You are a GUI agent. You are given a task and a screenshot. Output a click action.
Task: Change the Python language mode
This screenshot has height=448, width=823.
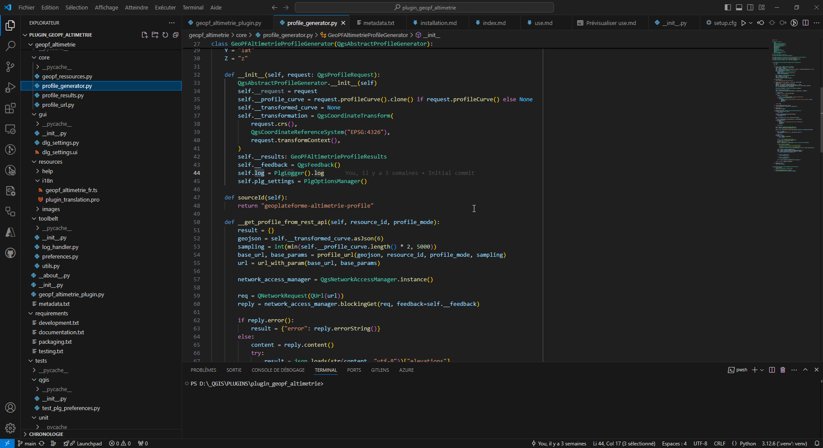tap(748, 443)
